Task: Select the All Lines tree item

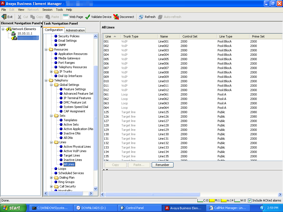Action: (69, 164)
